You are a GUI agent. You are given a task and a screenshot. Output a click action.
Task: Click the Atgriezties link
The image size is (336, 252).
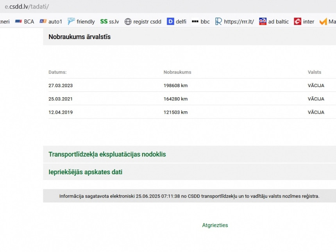click(x=215, y=225)
